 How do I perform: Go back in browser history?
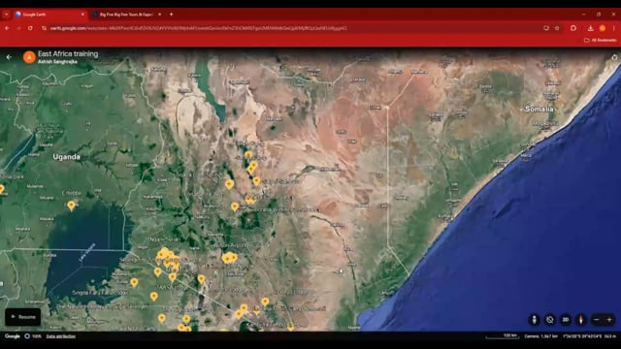[x=7, y=28]
